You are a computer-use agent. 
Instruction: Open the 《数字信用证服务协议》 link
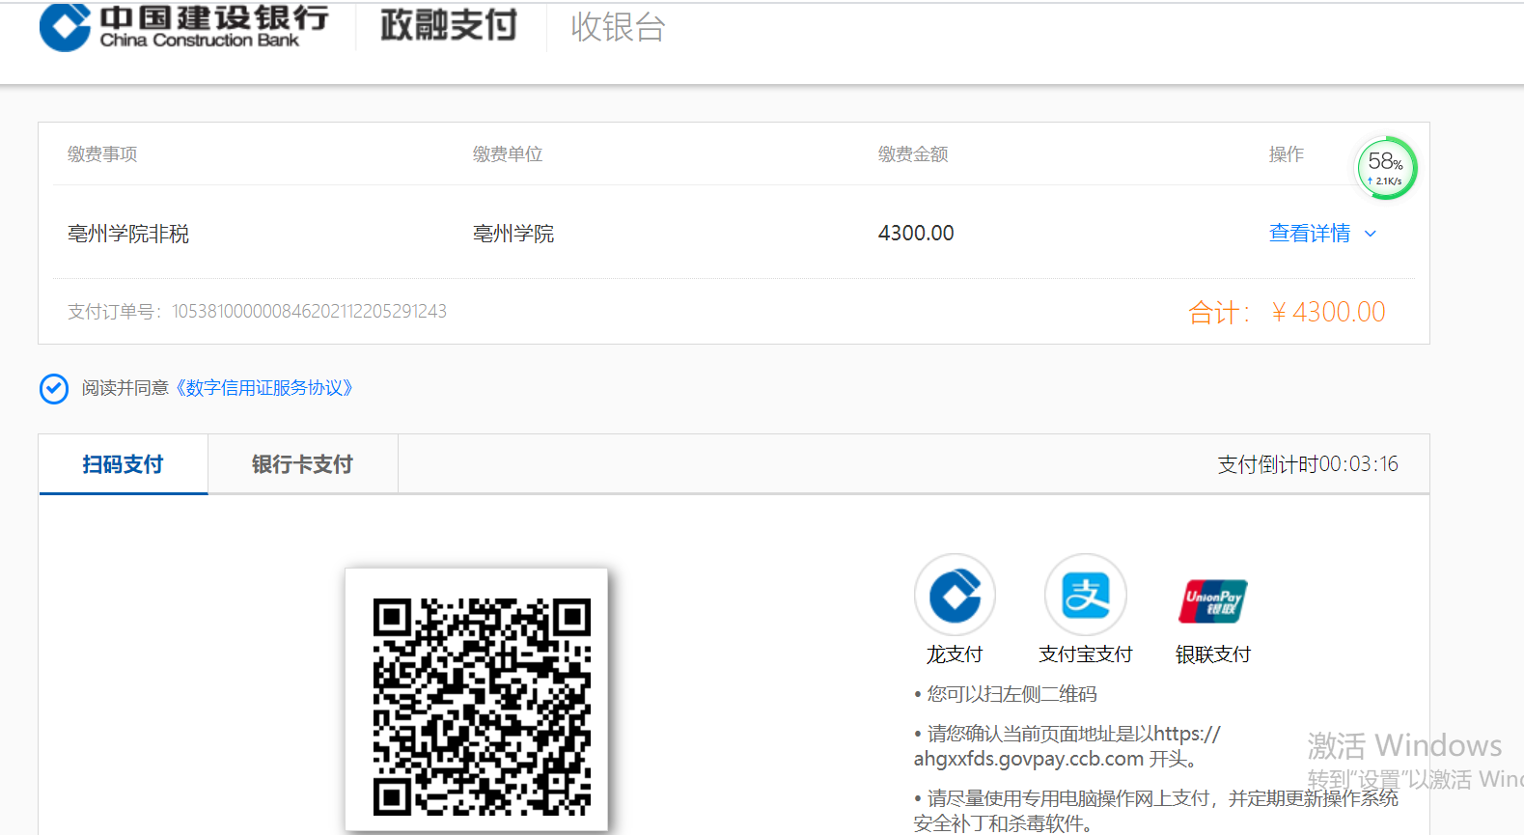click(264, 388)
